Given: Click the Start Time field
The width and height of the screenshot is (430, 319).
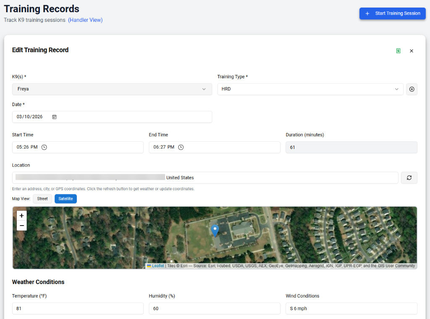Looking at the screenshot, I should (78, 147).
